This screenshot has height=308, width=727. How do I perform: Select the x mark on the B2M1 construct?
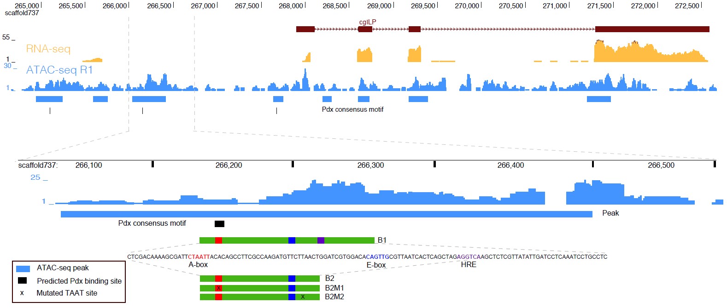tap(218, 288)
